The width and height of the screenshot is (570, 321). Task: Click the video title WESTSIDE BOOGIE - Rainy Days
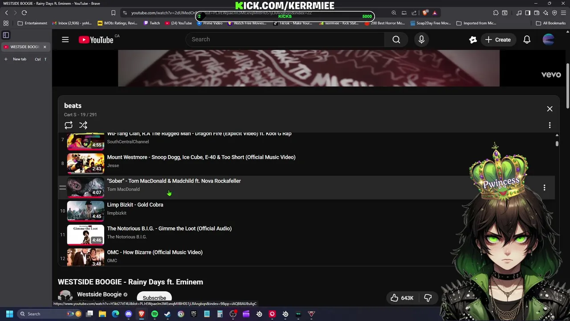(x=130, y=282)
